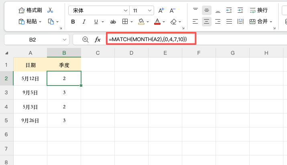This screenshot has width=287, height=165.
Task: Select column G header
Action: point(232,53)
